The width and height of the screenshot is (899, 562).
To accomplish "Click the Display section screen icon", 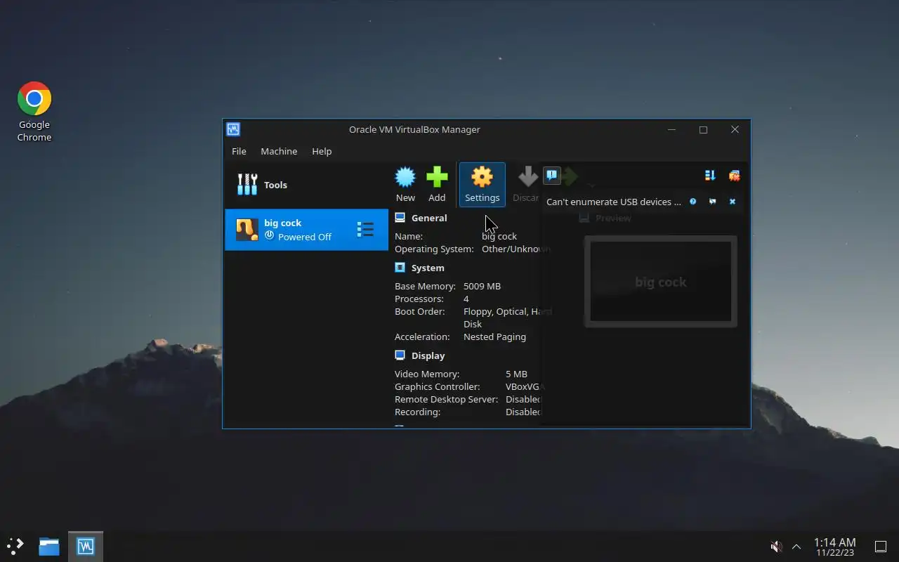I will point(400,355).
